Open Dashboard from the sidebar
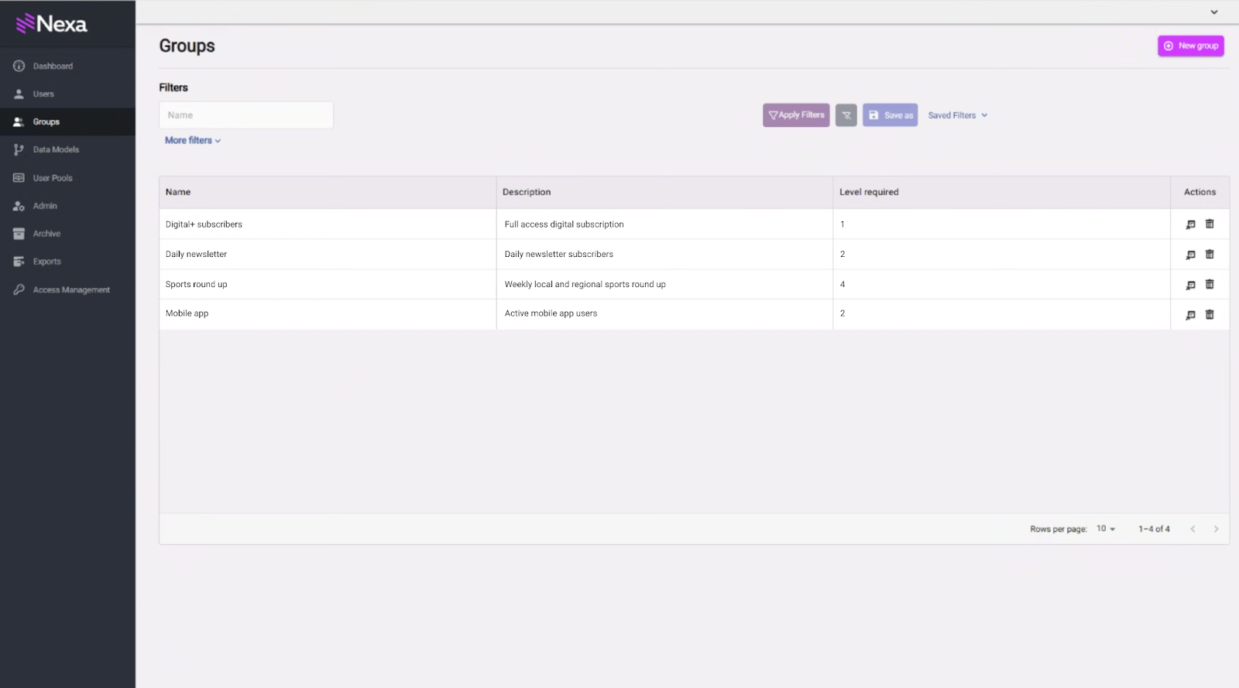The height and width of the screenshot is (688, 1239). coord(53,67)
